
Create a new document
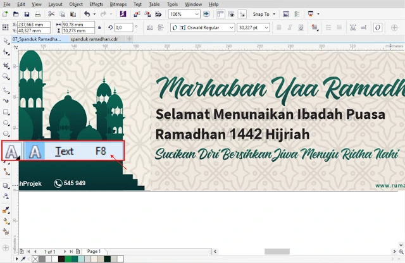pyautogui.click(x=5, y=14)
